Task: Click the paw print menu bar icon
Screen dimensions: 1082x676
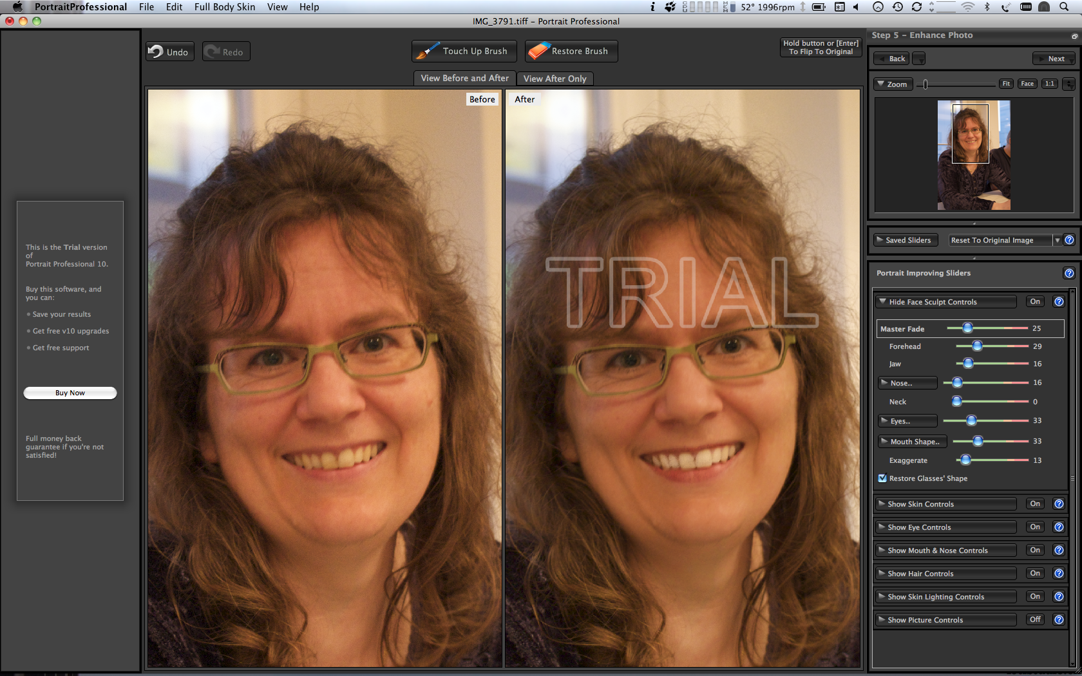Action: point(670,7)
